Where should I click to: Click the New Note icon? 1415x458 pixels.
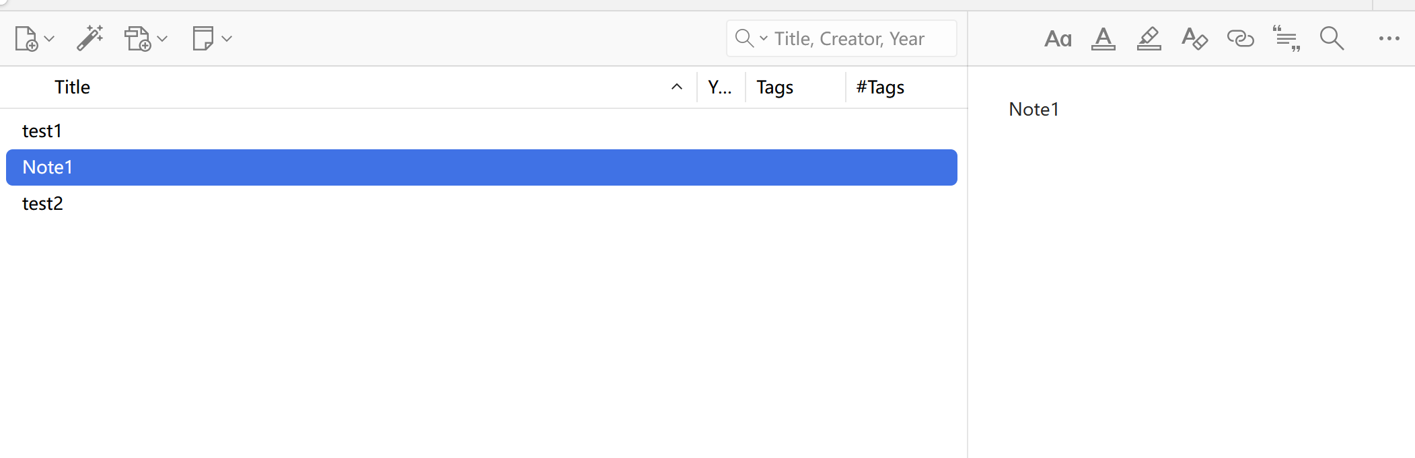tap(203, 38)
